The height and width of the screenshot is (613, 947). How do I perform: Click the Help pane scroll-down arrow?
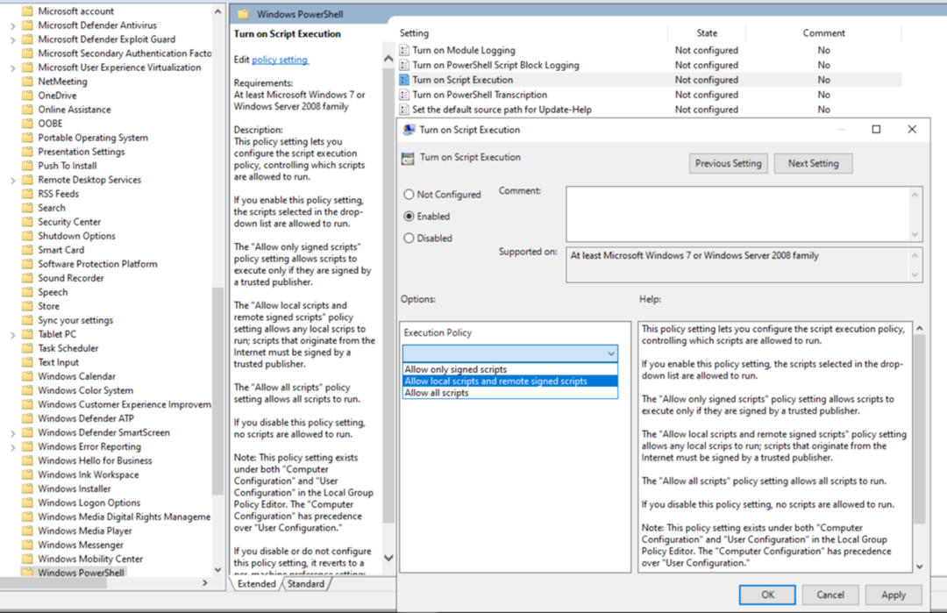pos(919,567)
